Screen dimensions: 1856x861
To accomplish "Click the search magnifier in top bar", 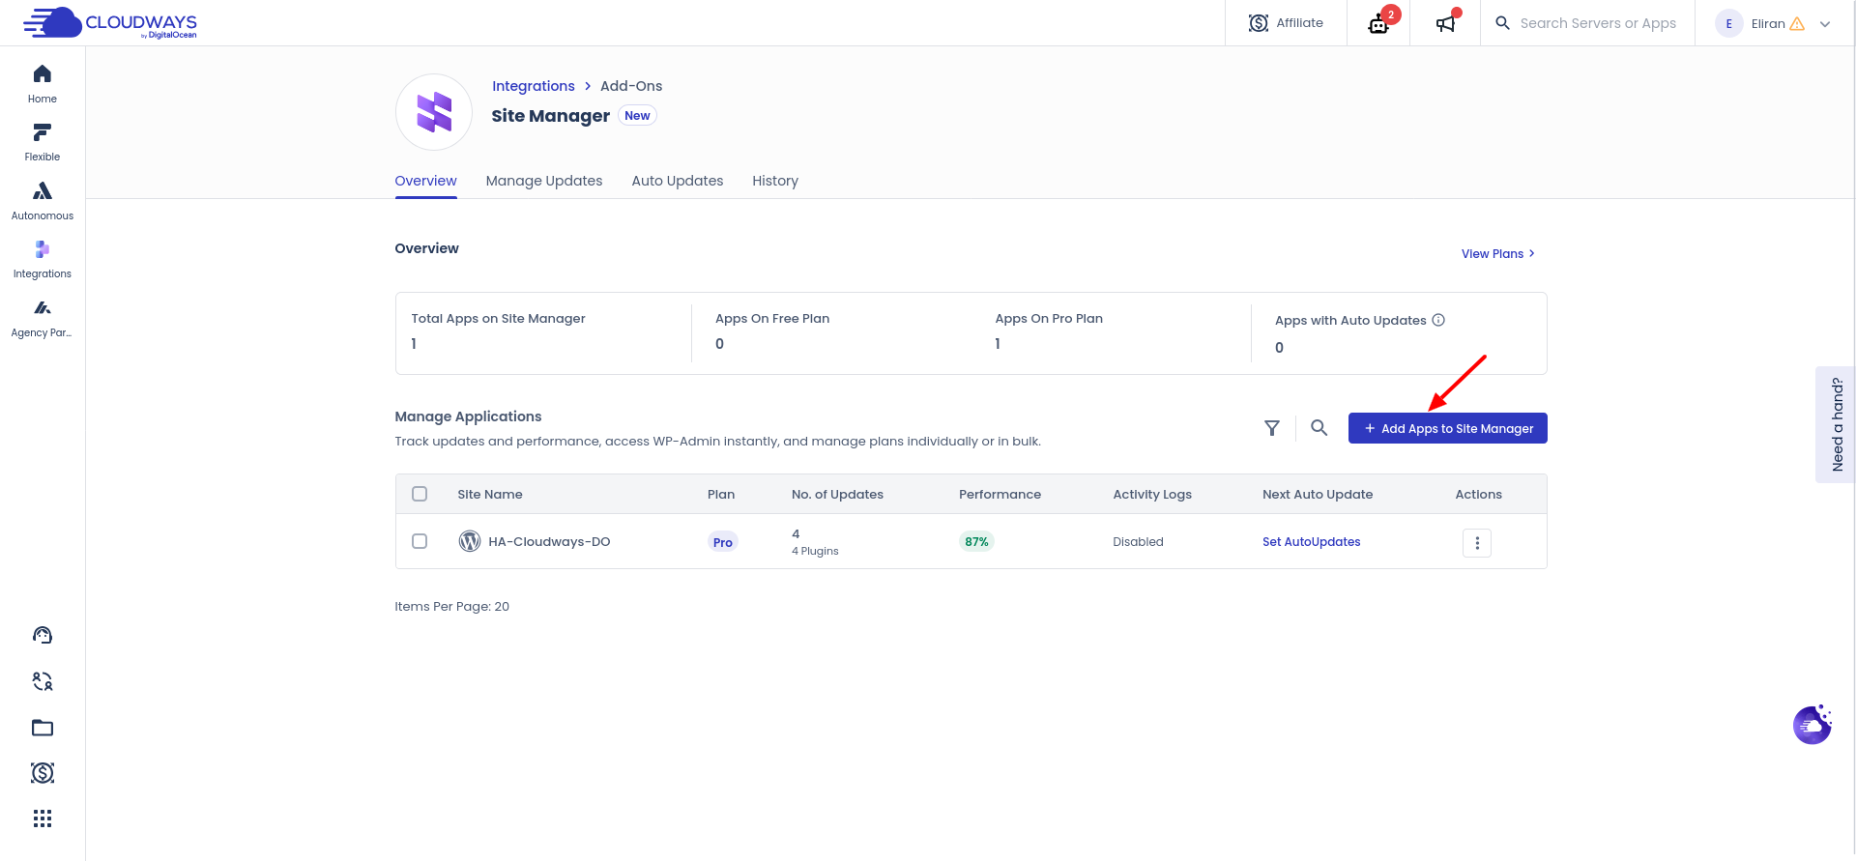I will pyautogui.click(x=1502, y=23).
